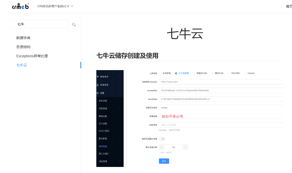Select the 阿里云OSS radio button
This screenshot has height=173, width=292.
(x=194, y=73)
